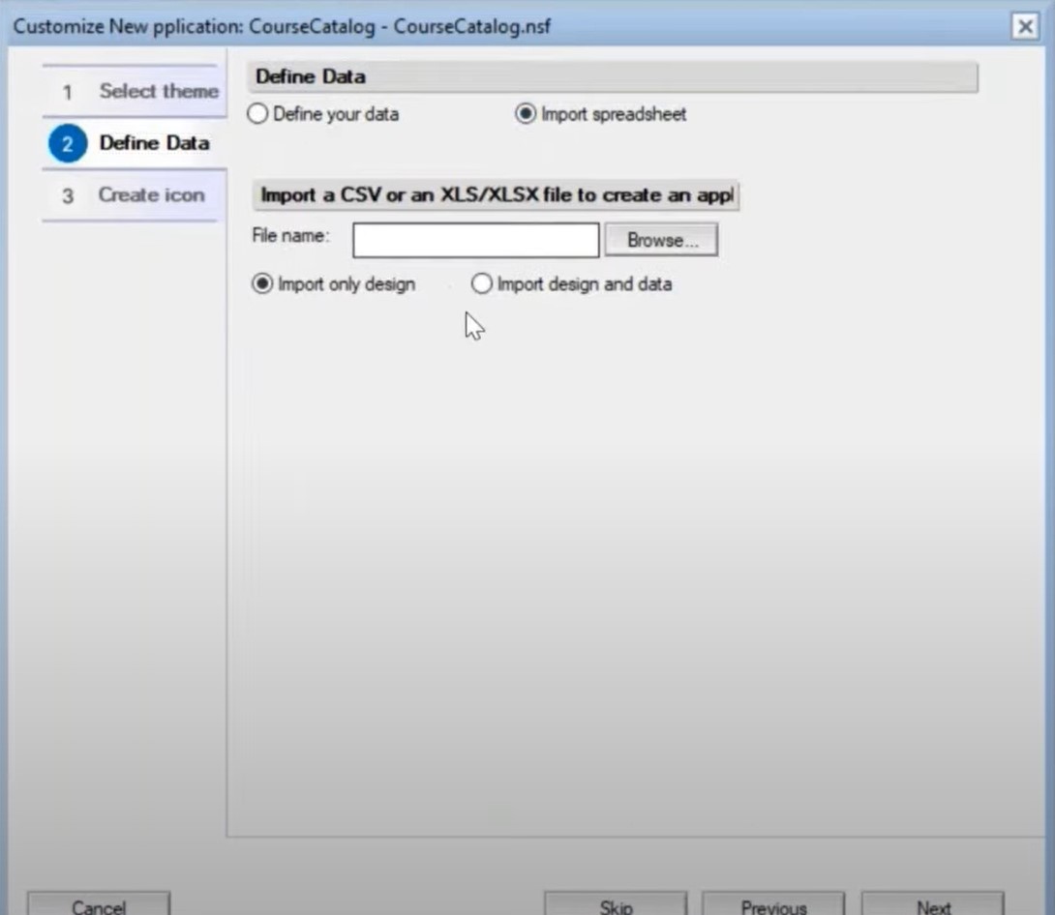Choose the 'Import spreadsheet' radio button
Image resolution: width=1055 pixels, height=915 pixels.
click(526, 114)
